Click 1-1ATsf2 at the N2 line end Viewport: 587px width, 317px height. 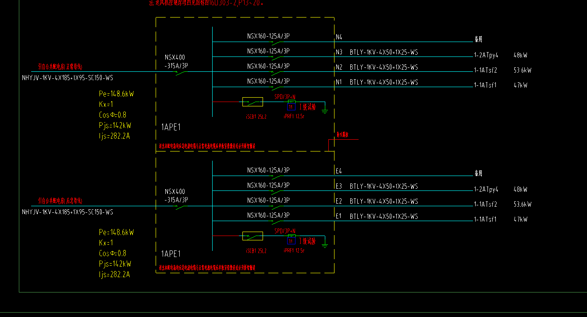point(486,70)
